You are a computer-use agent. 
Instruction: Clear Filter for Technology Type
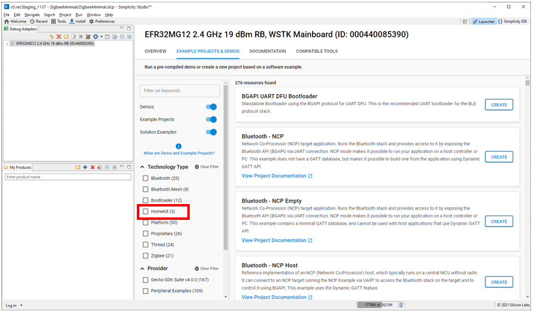(207, 167)
